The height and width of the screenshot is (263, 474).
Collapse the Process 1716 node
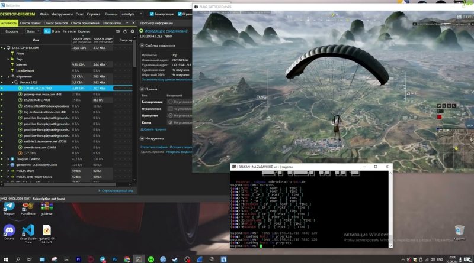(12, 82)
